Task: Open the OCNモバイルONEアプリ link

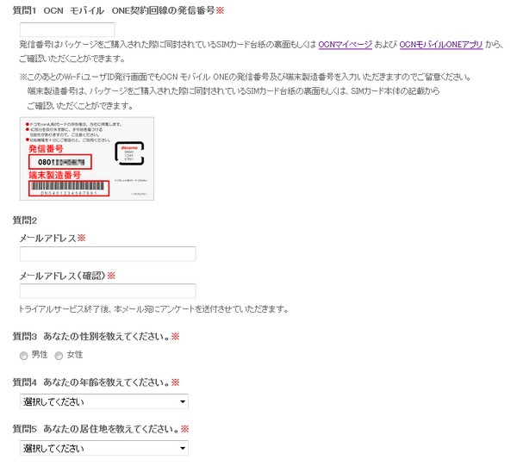Action: [x=441, y=45]
